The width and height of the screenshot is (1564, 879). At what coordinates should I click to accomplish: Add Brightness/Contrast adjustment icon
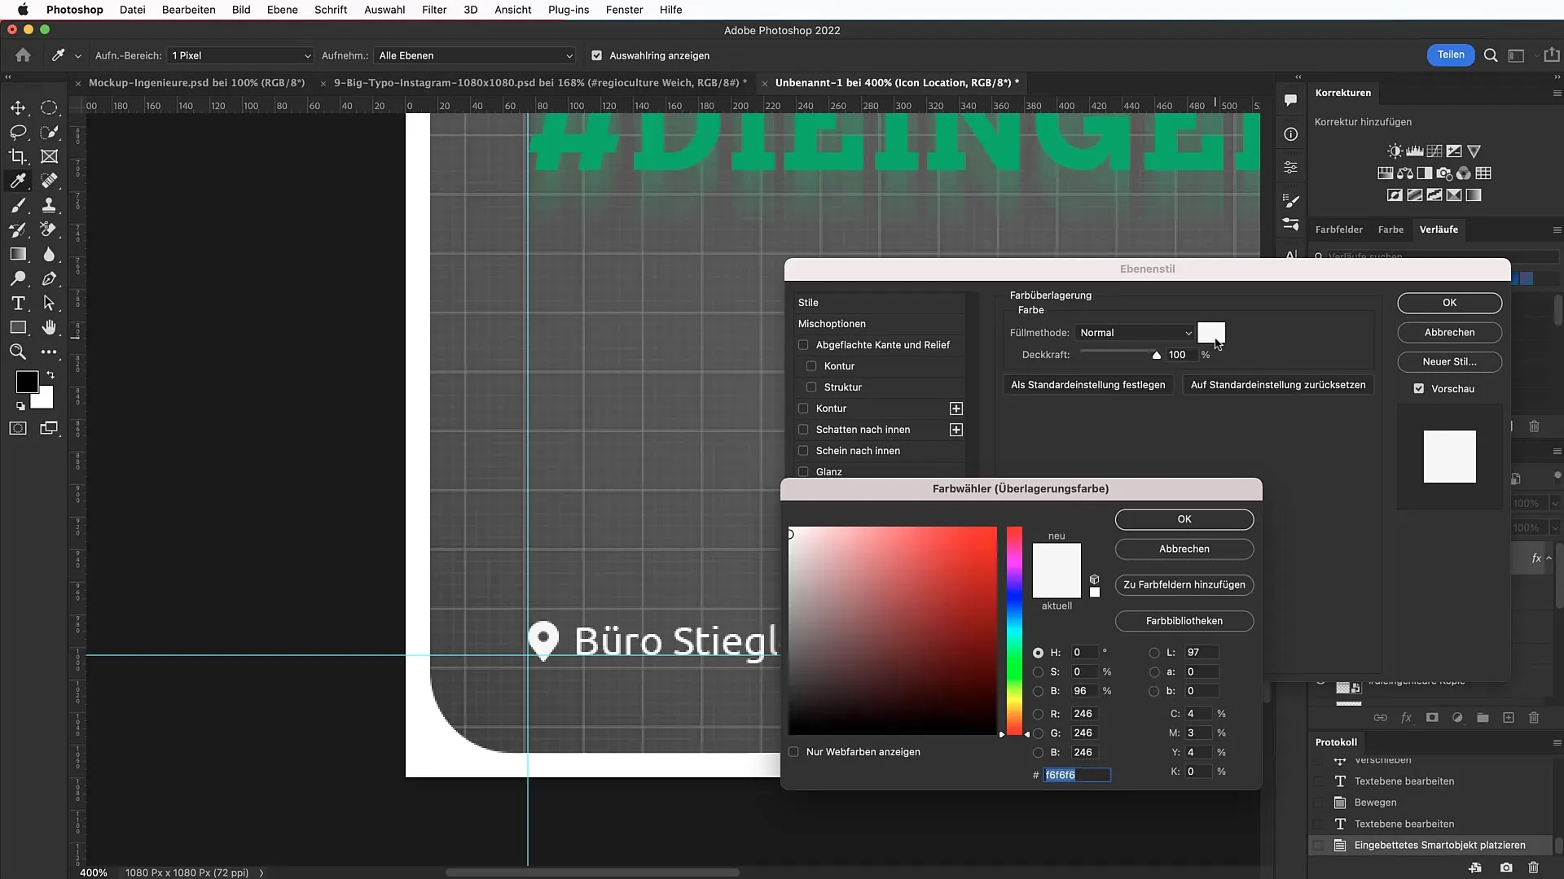[x=1395, y=151]
